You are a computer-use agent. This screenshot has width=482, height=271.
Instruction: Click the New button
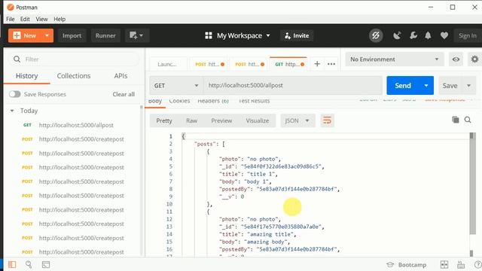click(x=25, y=35)
